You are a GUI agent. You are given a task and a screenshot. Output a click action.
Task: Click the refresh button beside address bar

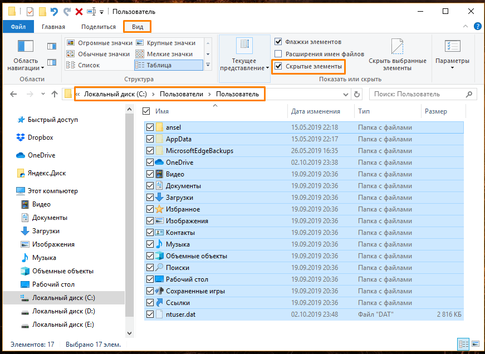coord(357,94)
